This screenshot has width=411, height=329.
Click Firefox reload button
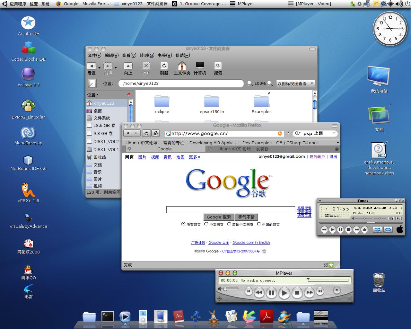[x=146, y=133]
